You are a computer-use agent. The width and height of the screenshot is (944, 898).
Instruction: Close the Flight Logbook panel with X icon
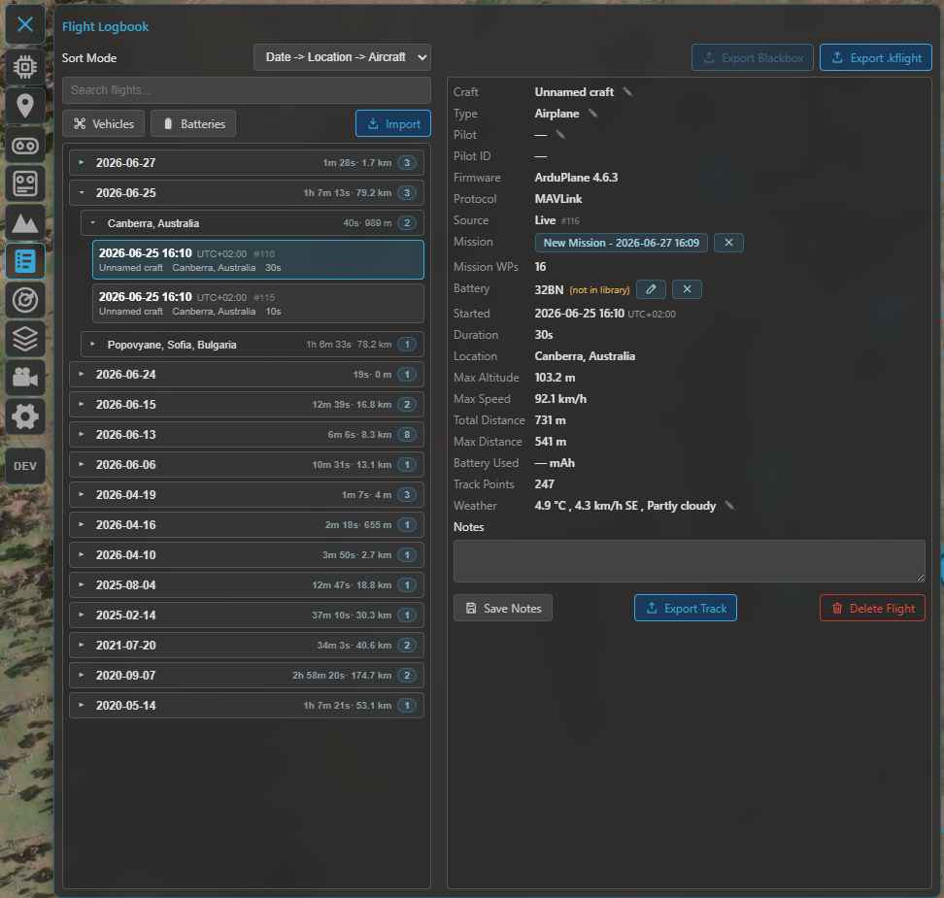pos(24,24)
